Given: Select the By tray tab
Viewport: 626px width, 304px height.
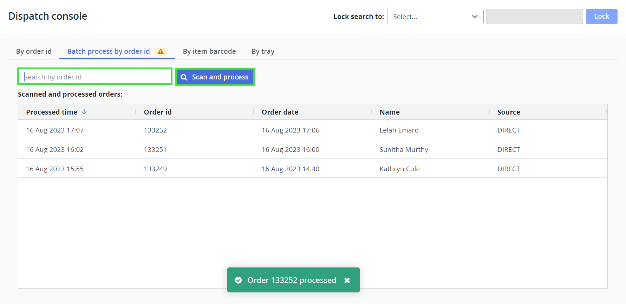Looking at the screenshot, I should 263,51.
